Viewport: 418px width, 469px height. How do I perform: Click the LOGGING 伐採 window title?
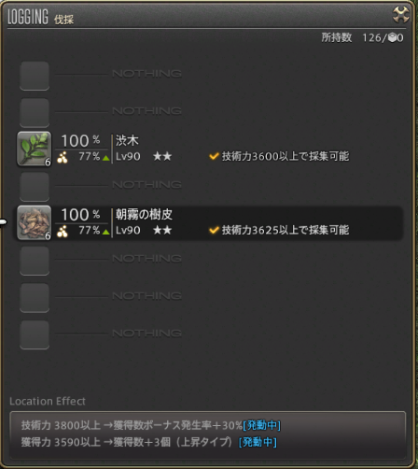point(40,17)
